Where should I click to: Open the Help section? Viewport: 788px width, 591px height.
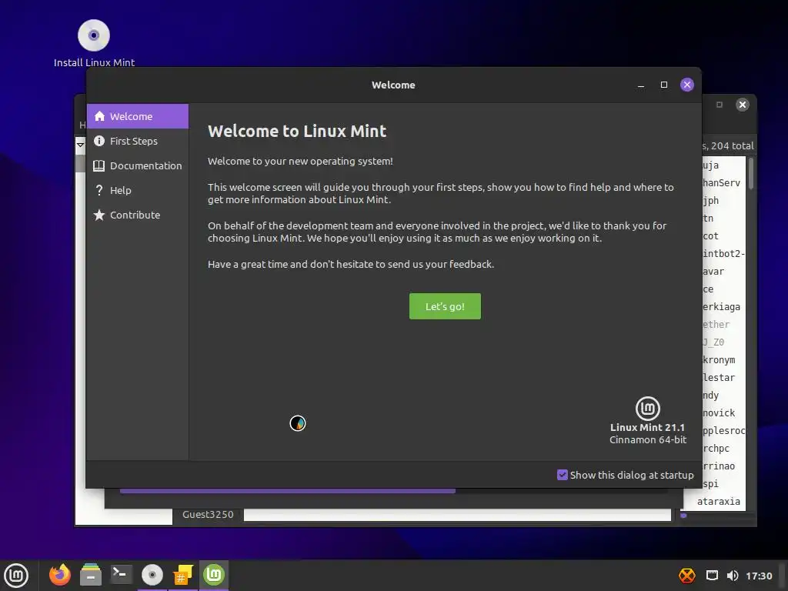(138, 190)
